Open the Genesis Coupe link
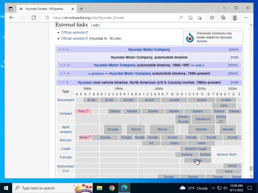This screenshot has height=193, width=258. tap(196, 149)
